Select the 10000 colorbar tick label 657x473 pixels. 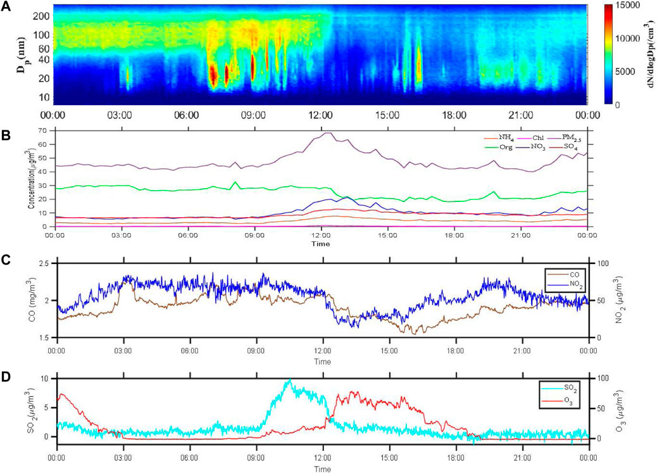628,39
